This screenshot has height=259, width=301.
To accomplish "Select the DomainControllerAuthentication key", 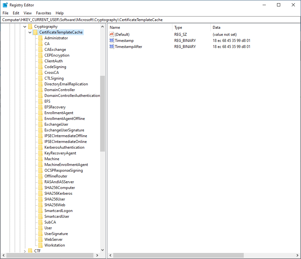I will coord(72,96).
